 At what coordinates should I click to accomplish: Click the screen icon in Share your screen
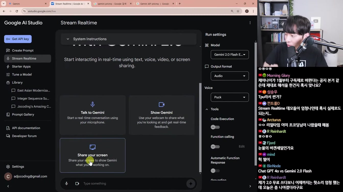click(x=93, y=147)
